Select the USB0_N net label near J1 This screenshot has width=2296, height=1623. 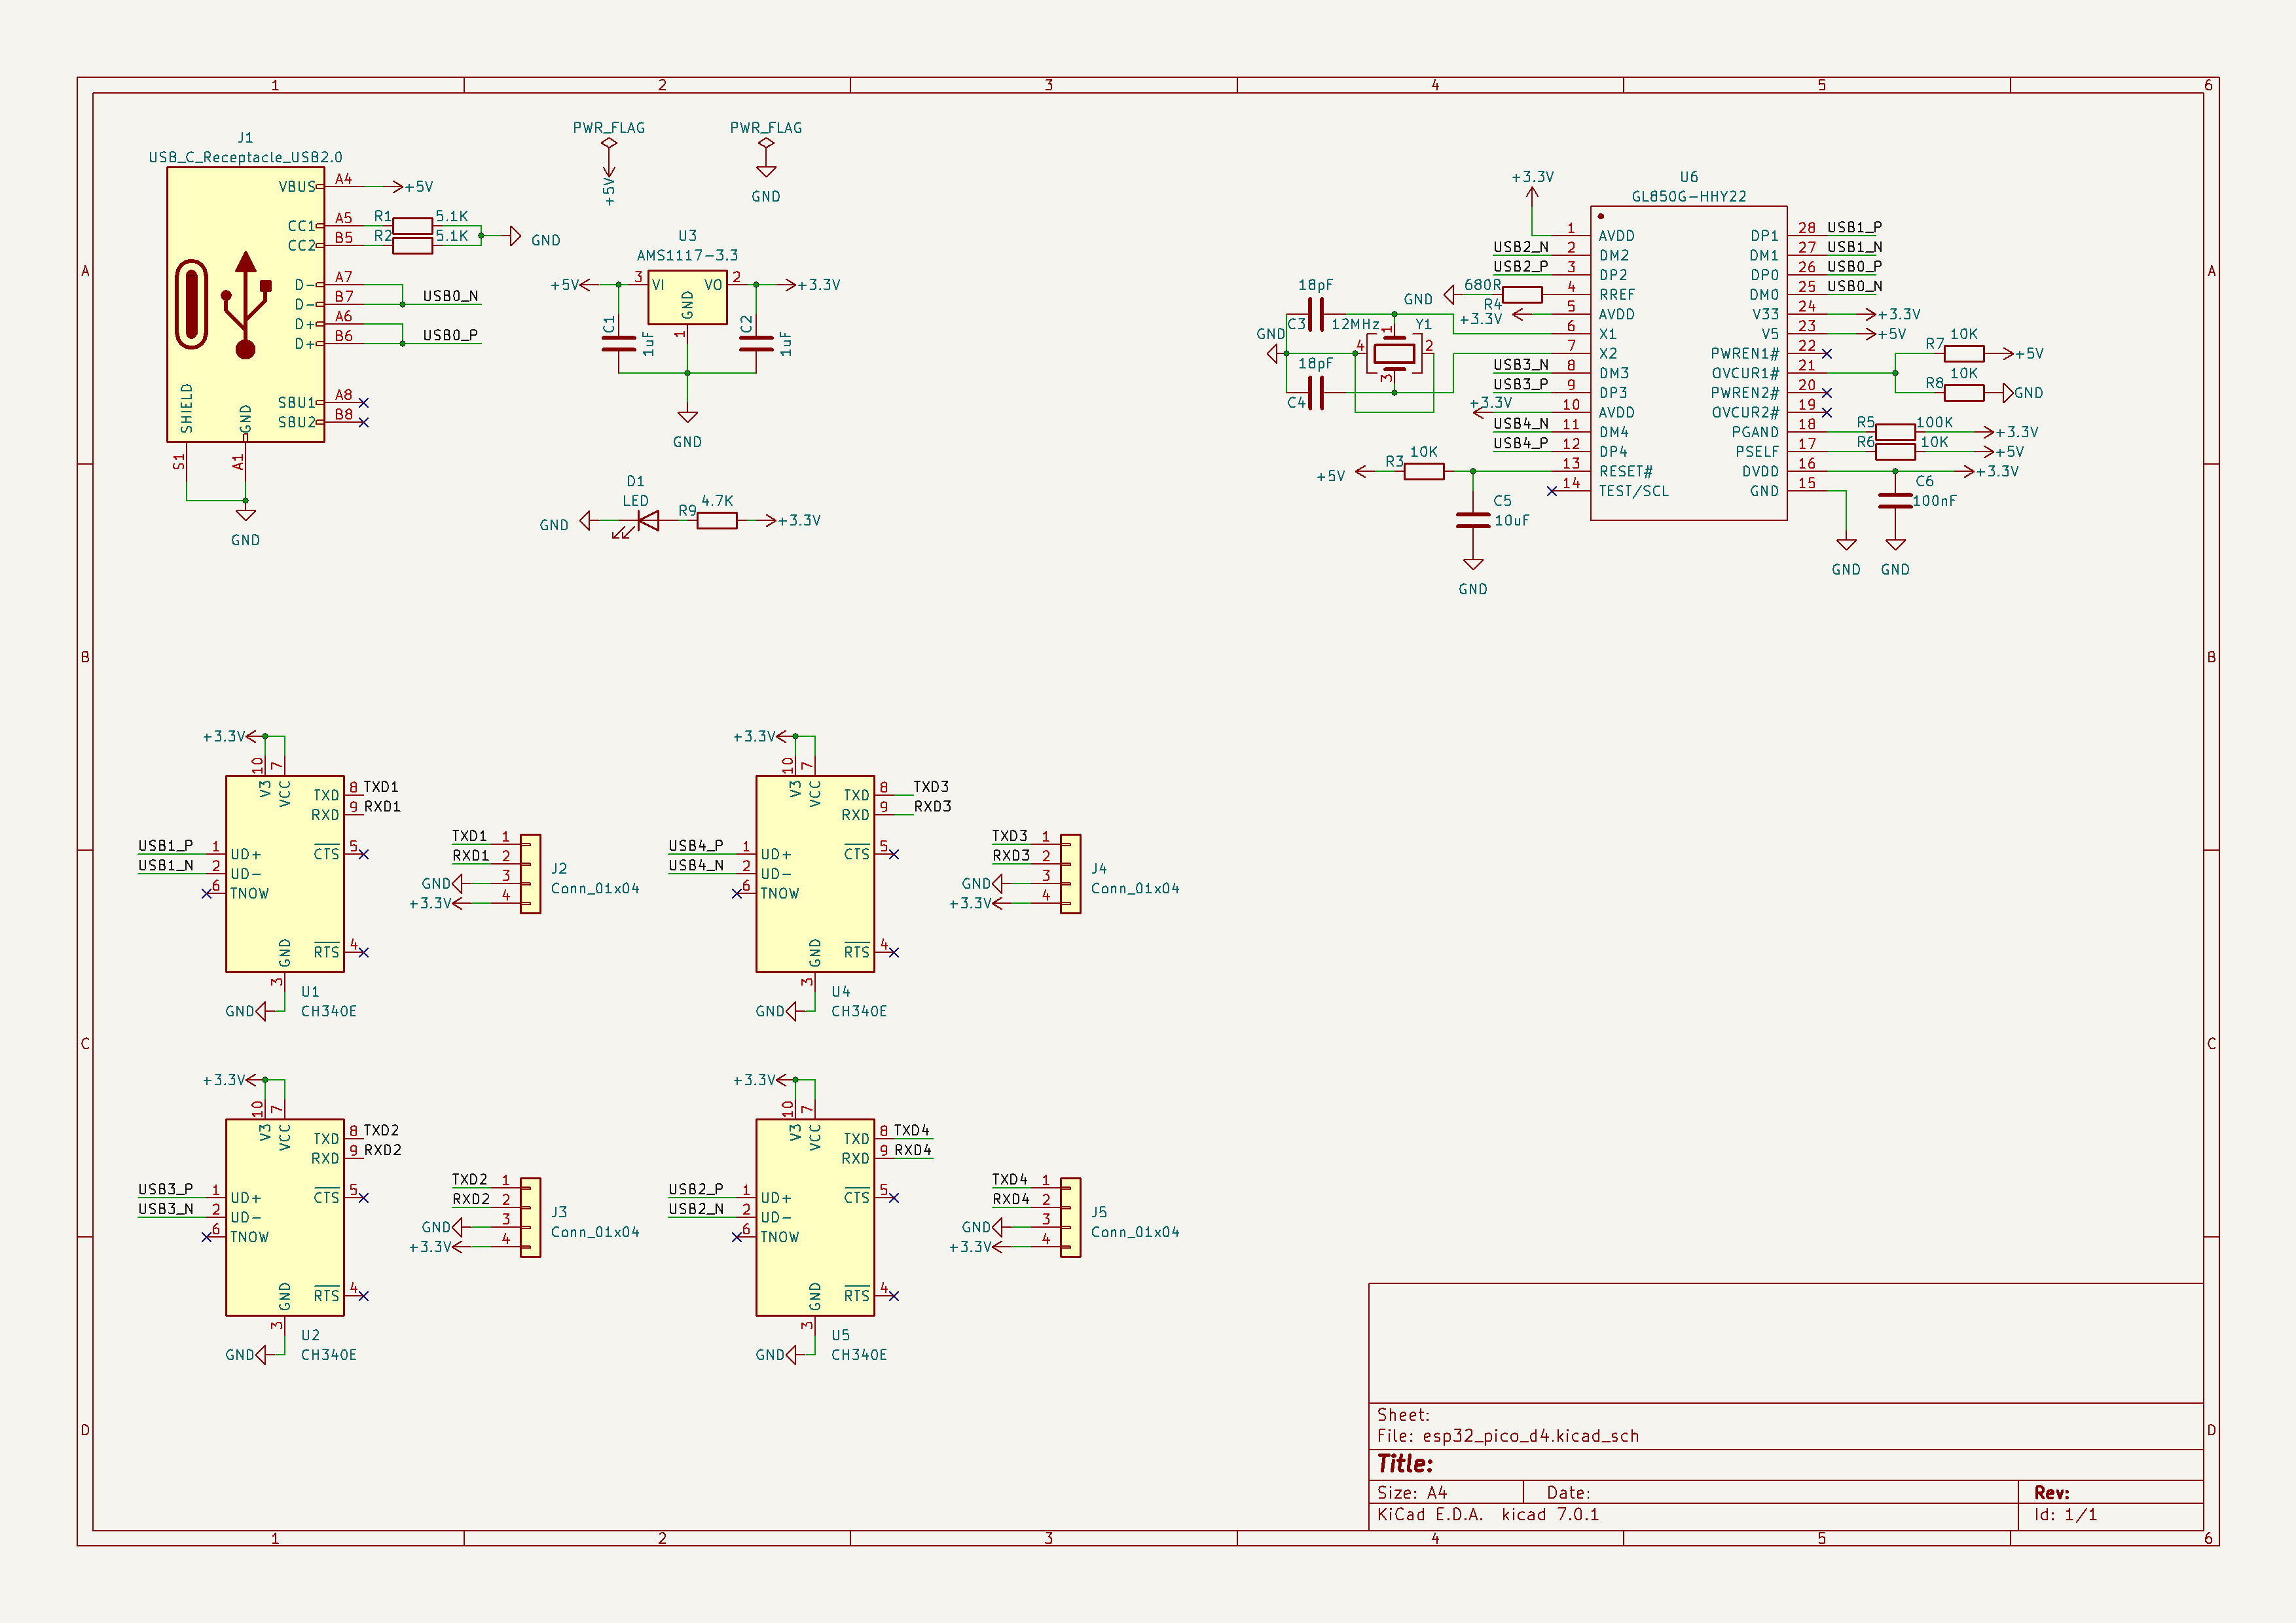coord(450,297)
